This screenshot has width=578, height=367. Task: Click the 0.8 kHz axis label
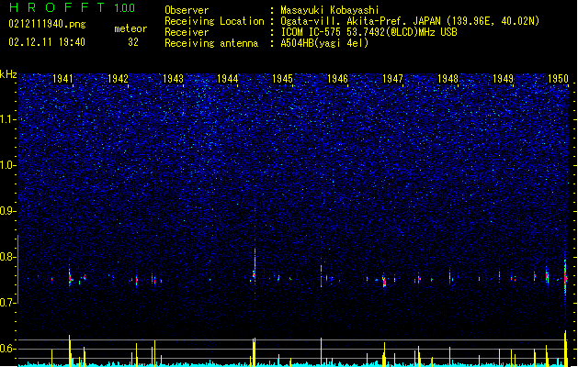tap(7, 257)
